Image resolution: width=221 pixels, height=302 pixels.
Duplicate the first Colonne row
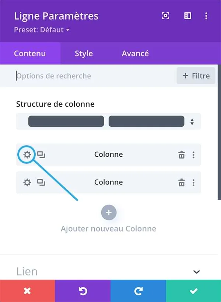pos(41,155)
